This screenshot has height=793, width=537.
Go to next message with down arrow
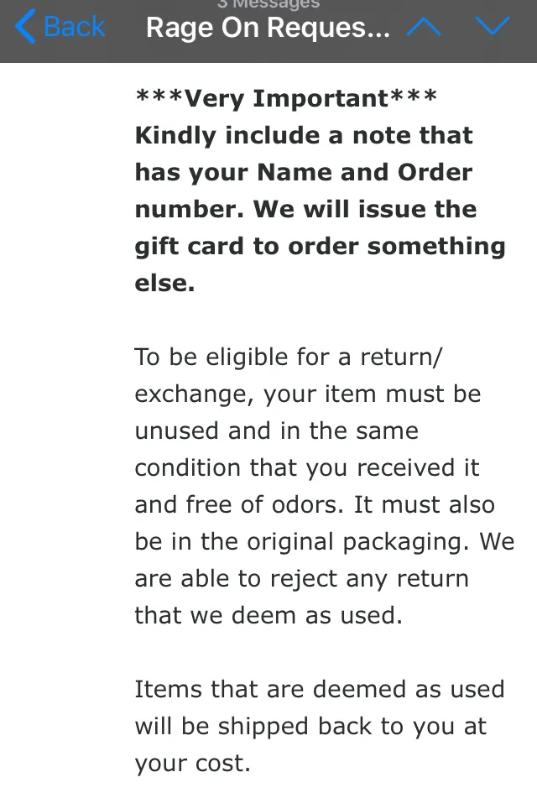tap(492, 27)
